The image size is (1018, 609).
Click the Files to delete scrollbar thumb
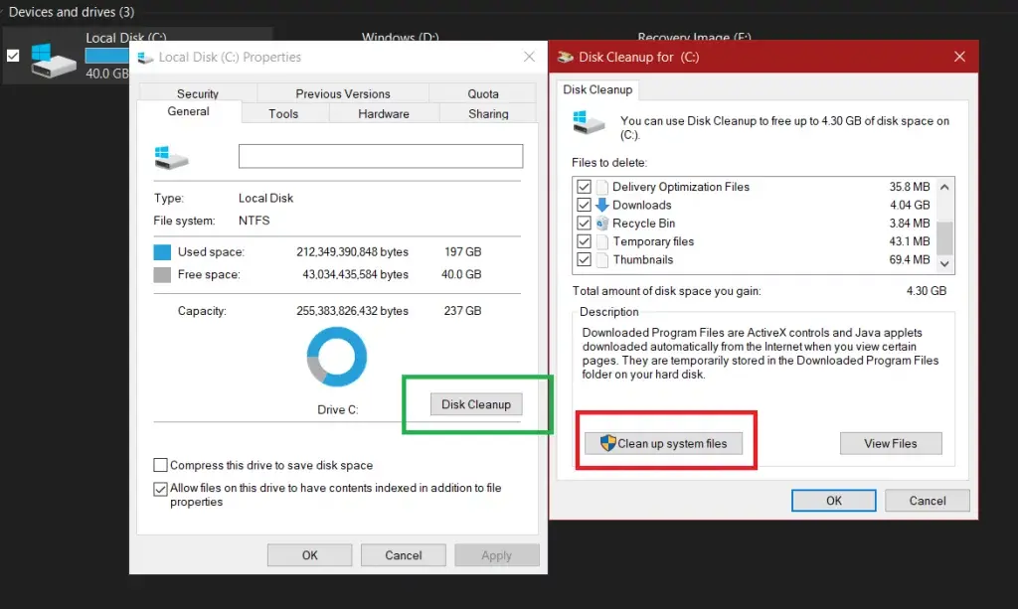(944, 238)
